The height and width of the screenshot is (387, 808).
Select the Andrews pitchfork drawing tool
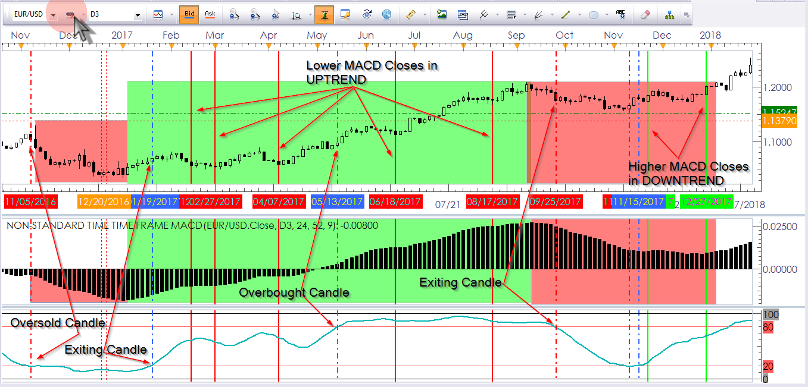click(x=483, y=14)
